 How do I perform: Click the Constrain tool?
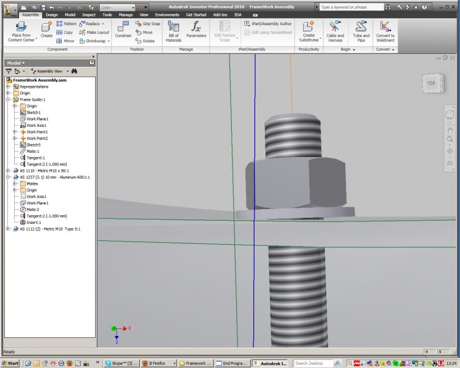tap(123, 29)
